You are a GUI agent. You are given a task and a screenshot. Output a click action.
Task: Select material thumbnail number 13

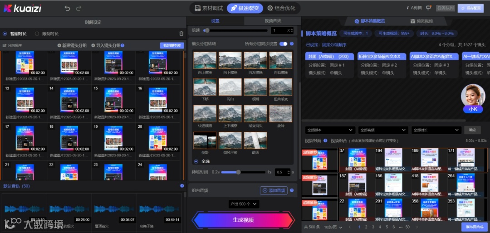(25, 100)
